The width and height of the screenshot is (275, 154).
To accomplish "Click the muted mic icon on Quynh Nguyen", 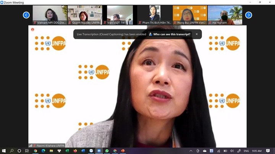I will click(x=70, y=23).
